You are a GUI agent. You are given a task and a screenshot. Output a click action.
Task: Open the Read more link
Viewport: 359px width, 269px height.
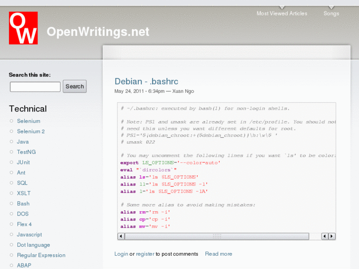point(218,254)
